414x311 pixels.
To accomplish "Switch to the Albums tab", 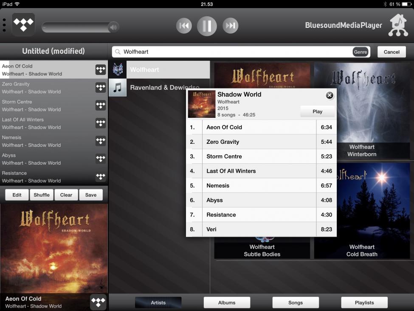I will pyautogui.click(x=227, y=302).
